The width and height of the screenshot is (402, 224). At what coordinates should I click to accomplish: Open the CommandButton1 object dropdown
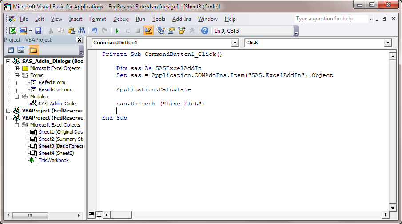(235, 43)
